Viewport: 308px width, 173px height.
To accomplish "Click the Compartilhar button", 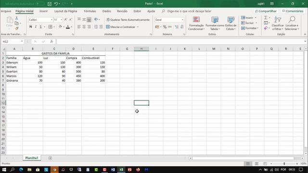I will 266,11.
